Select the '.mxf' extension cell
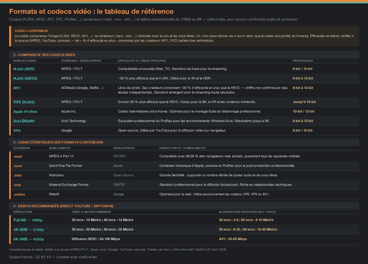 click(17, 185)
